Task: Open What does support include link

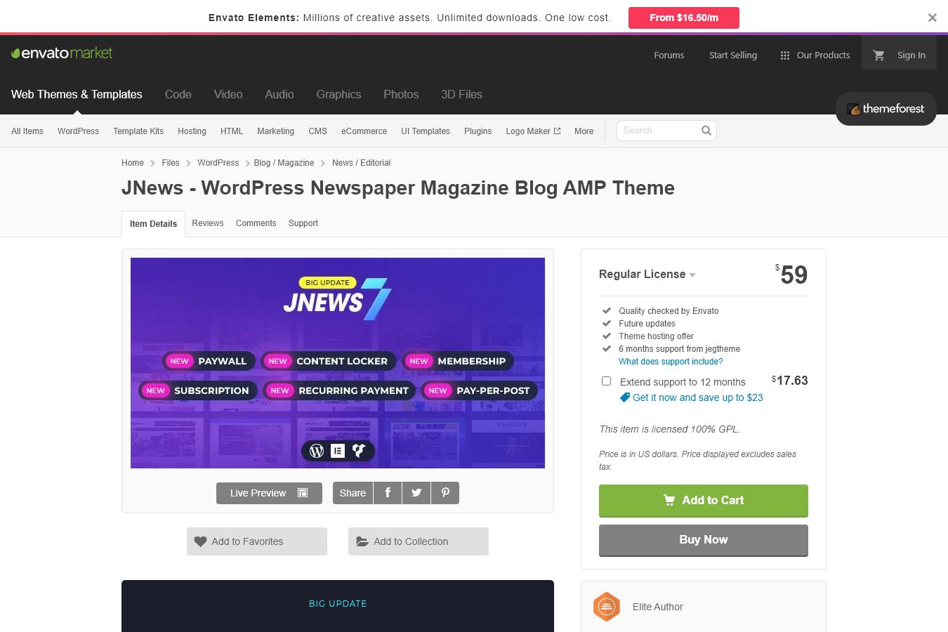Action: coord(671,362)
